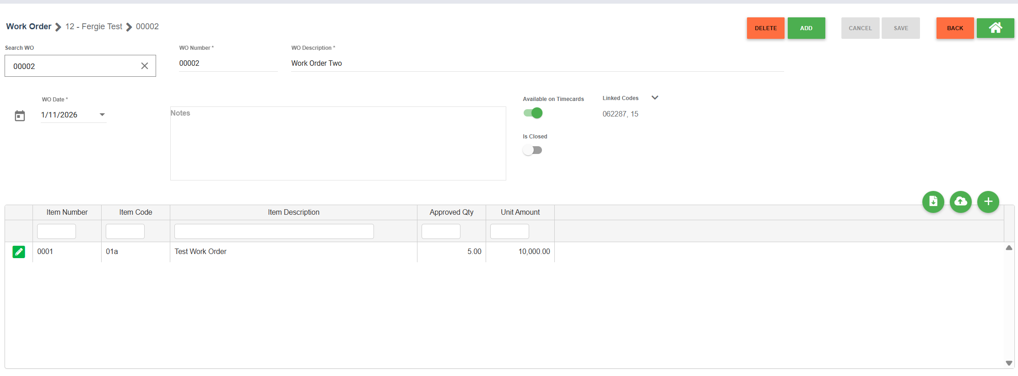The width and height of the screenshot is (1018, 376).
Task: Select the 5.00 approved quantity cell
Action: click(x=451, y=252)
